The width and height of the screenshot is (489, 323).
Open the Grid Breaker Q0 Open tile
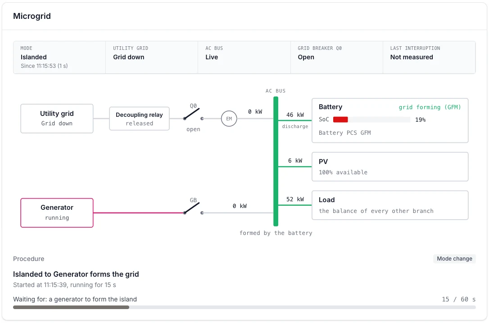tap(336, 57)
